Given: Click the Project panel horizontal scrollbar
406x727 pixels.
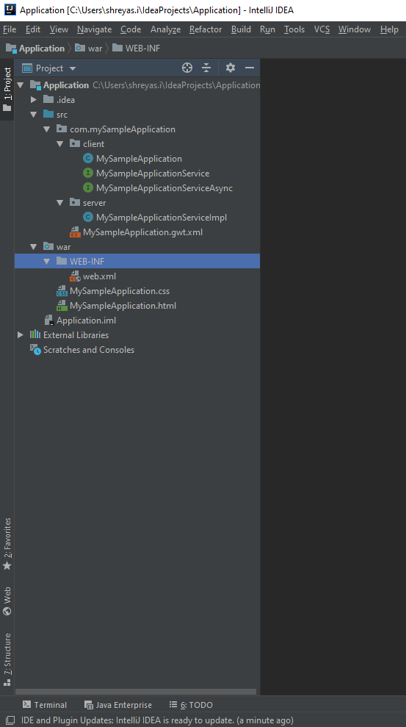Looking at the screenshot, I should coord(136,691).
